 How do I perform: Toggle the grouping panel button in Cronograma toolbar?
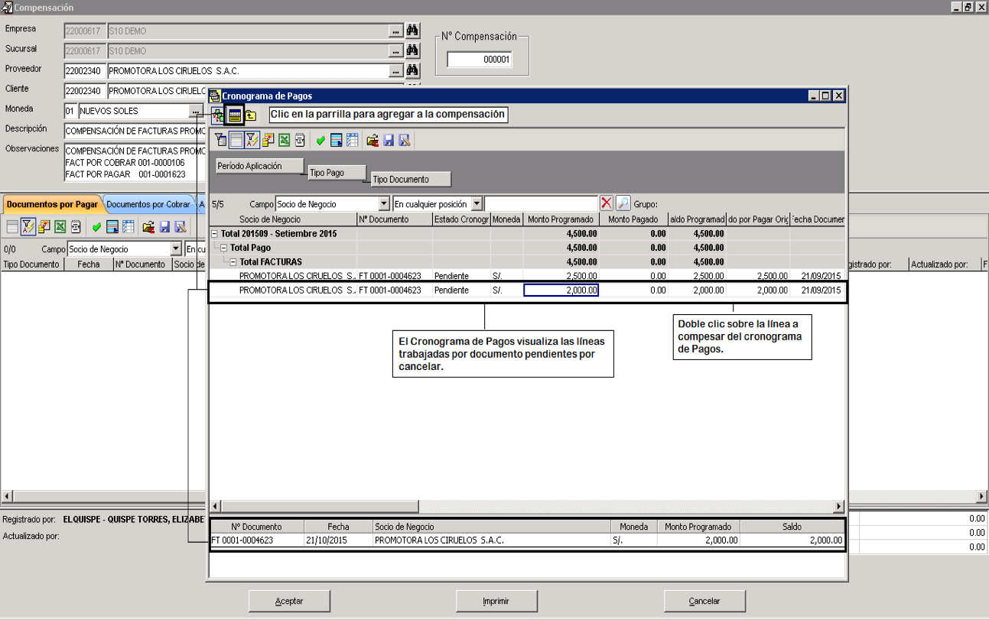tap(236, 140)
